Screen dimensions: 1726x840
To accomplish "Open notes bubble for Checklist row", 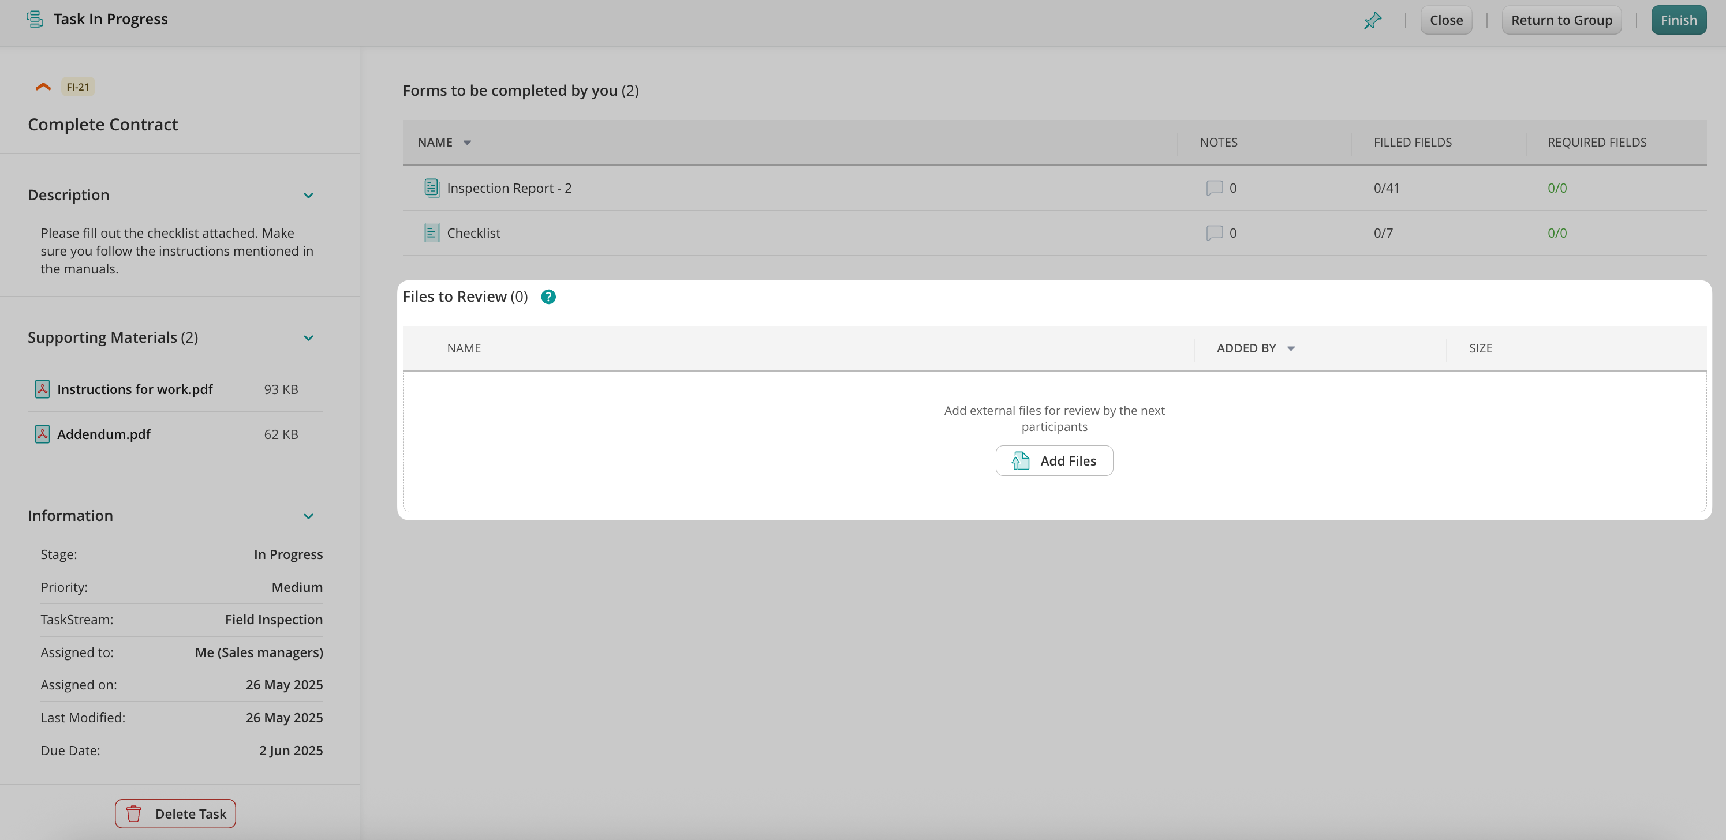I will [1214, 233].
